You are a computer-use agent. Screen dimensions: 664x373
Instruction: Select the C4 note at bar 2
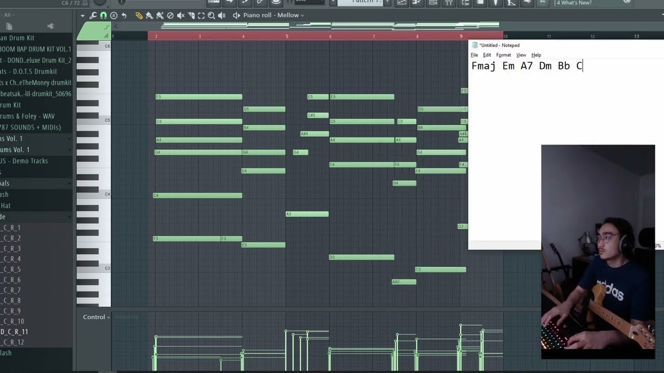(x=198, y=195)
